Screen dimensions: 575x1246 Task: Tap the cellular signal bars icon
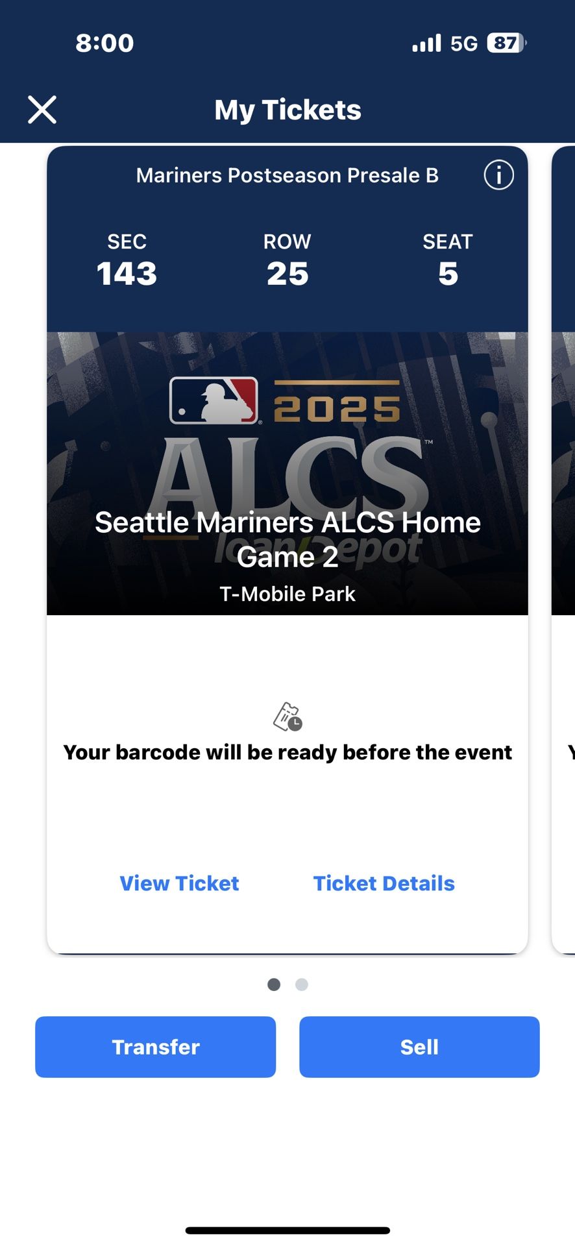pos(426,43)
